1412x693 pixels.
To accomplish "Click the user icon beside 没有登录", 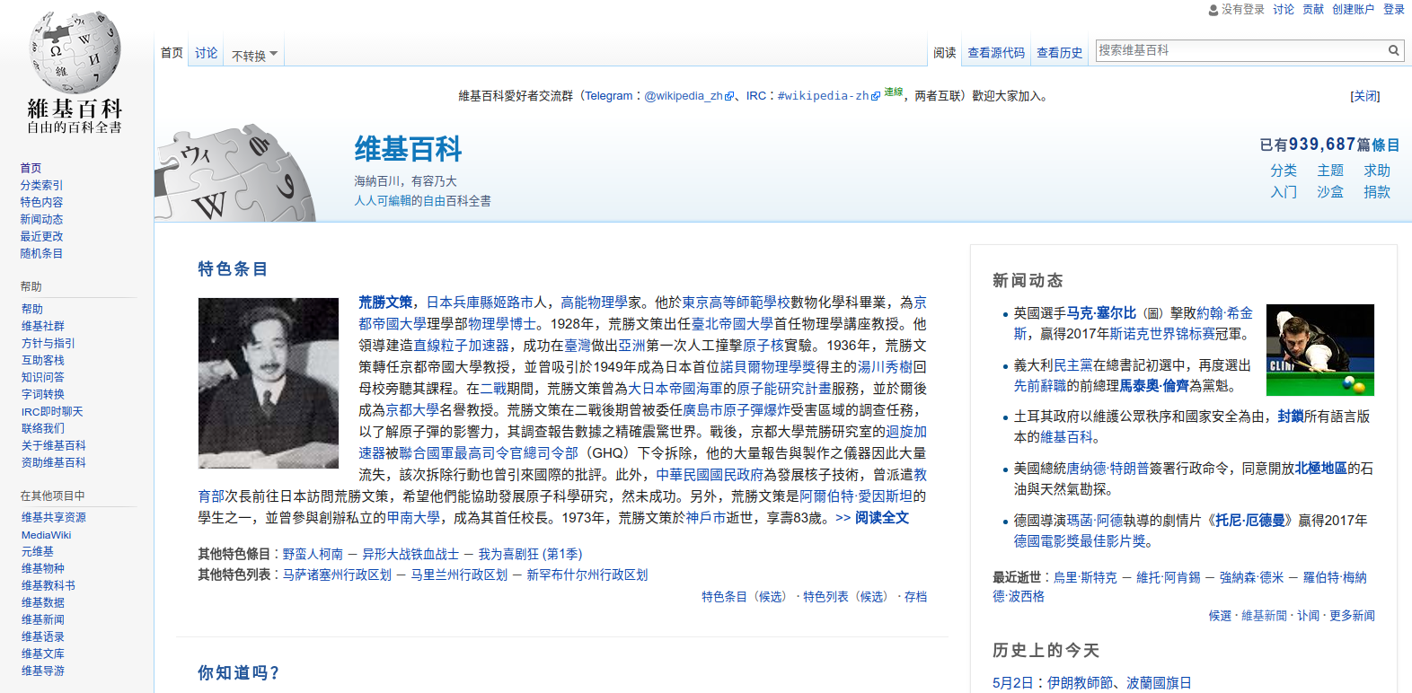I will point(1213,10).
